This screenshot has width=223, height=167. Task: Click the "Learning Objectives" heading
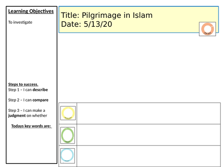[31, 11]
